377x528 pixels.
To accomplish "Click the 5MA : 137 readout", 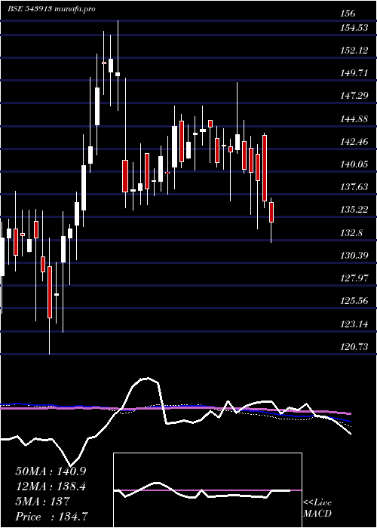I will 42,502.
